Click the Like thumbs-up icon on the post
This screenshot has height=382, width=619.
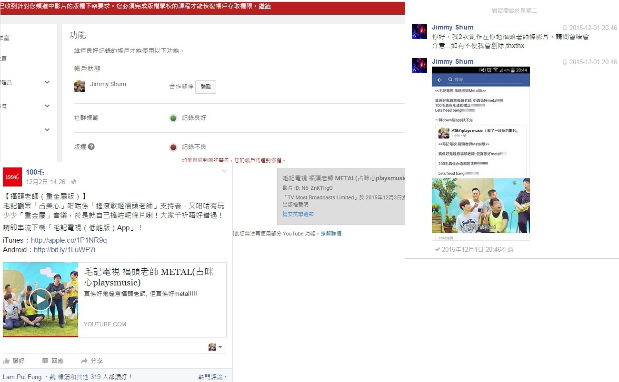(6, 361)
